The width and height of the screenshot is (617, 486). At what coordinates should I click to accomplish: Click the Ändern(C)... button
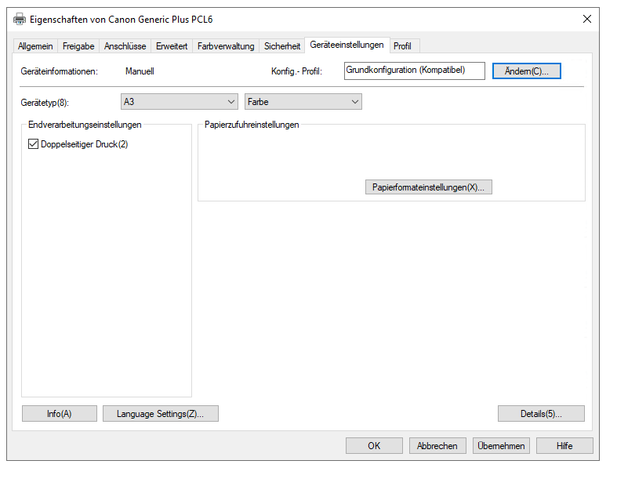(x=527, y=71)
